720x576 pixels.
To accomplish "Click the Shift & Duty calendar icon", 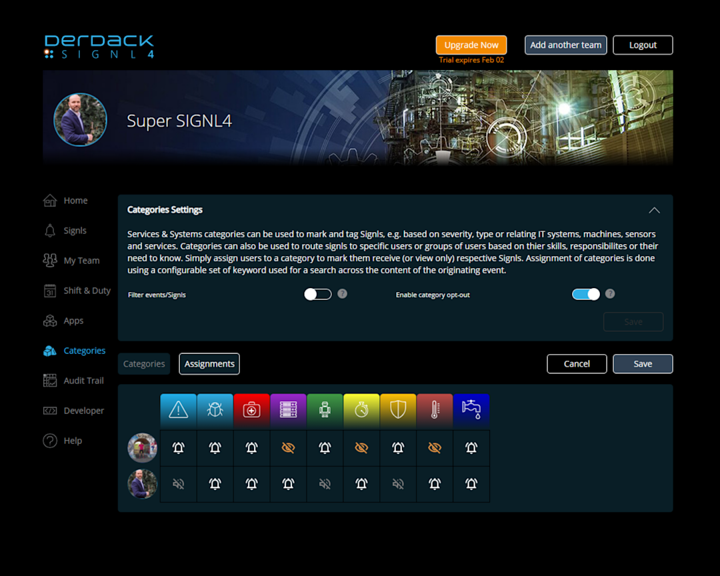I will pyautogui.click(x=50, y=290).
